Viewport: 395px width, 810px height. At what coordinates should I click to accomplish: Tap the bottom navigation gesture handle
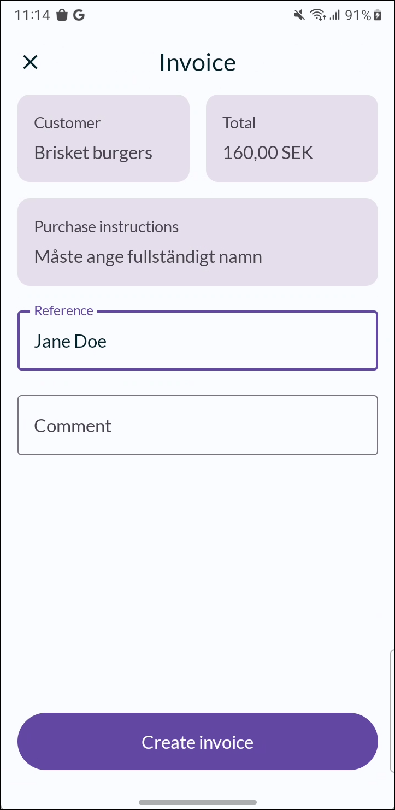point(198,802)
